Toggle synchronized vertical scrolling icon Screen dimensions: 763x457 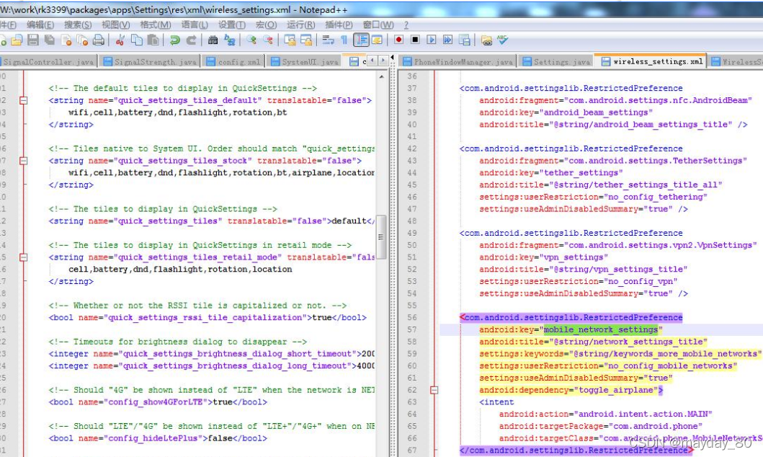point(290,40)
